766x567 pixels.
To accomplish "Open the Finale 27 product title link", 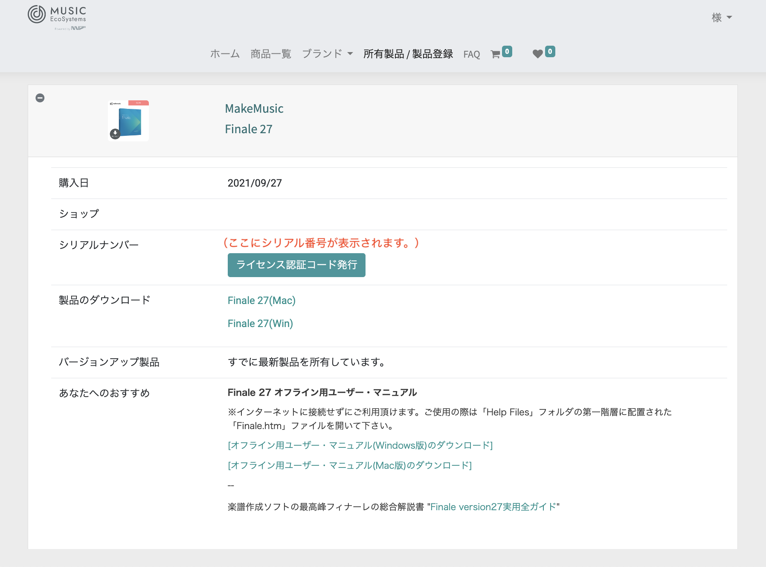I will click(249, 129).
